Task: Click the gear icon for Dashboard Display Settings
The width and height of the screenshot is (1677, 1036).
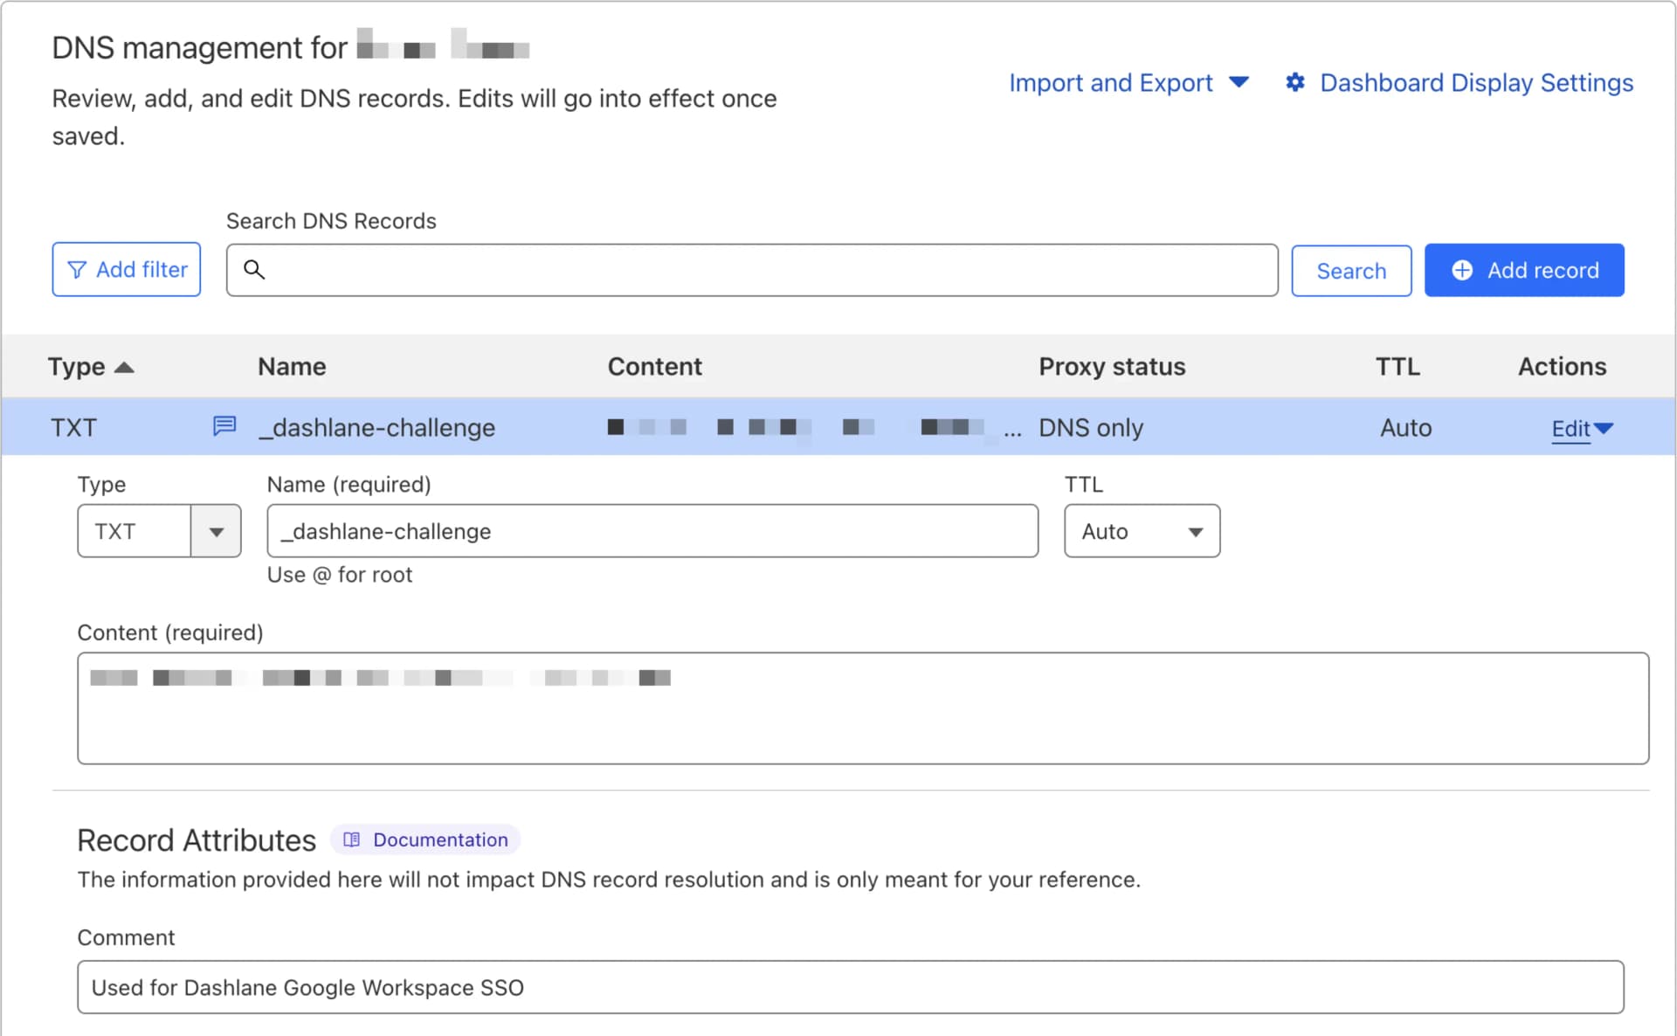Action: (x=1295, y=82)
